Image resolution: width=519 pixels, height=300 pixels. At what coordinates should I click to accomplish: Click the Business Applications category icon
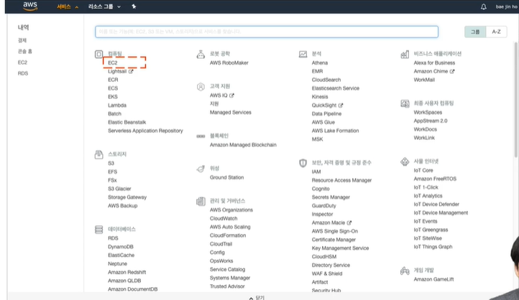click(405, 54)
